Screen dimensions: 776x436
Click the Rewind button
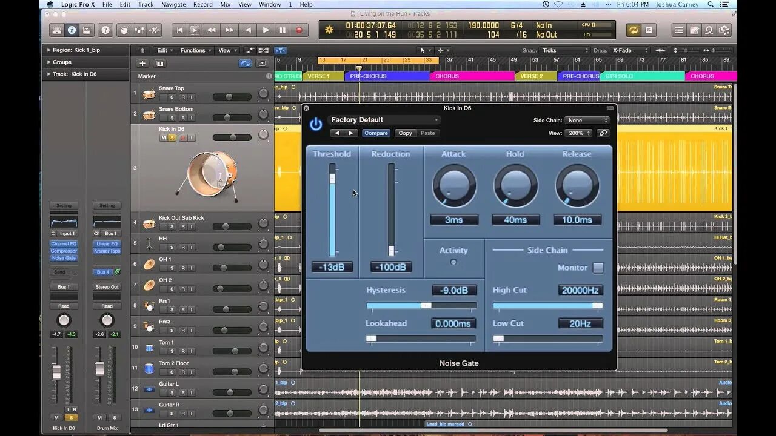[211, 30]
